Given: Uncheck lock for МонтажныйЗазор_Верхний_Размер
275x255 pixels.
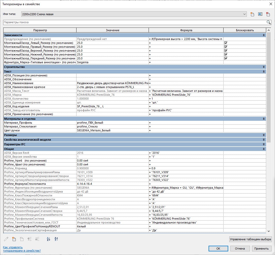Looking at the screenshot, I should tap(226, 51).
